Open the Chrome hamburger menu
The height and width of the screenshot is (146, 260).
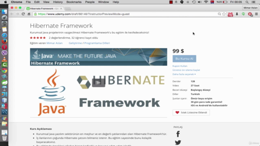coord(256,14)
